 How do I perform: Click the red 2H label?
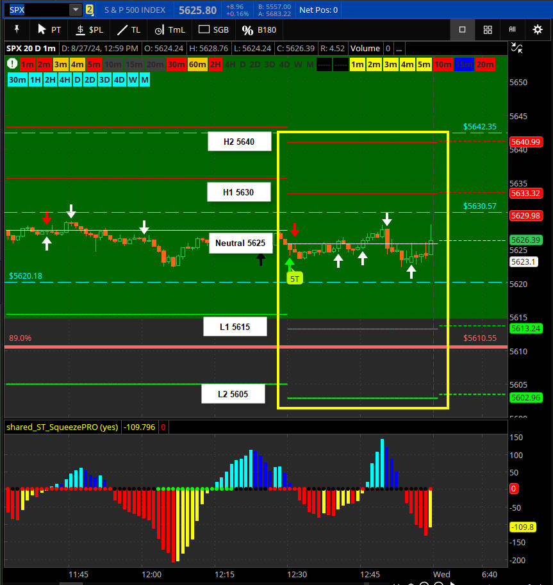tap(215, 65)
